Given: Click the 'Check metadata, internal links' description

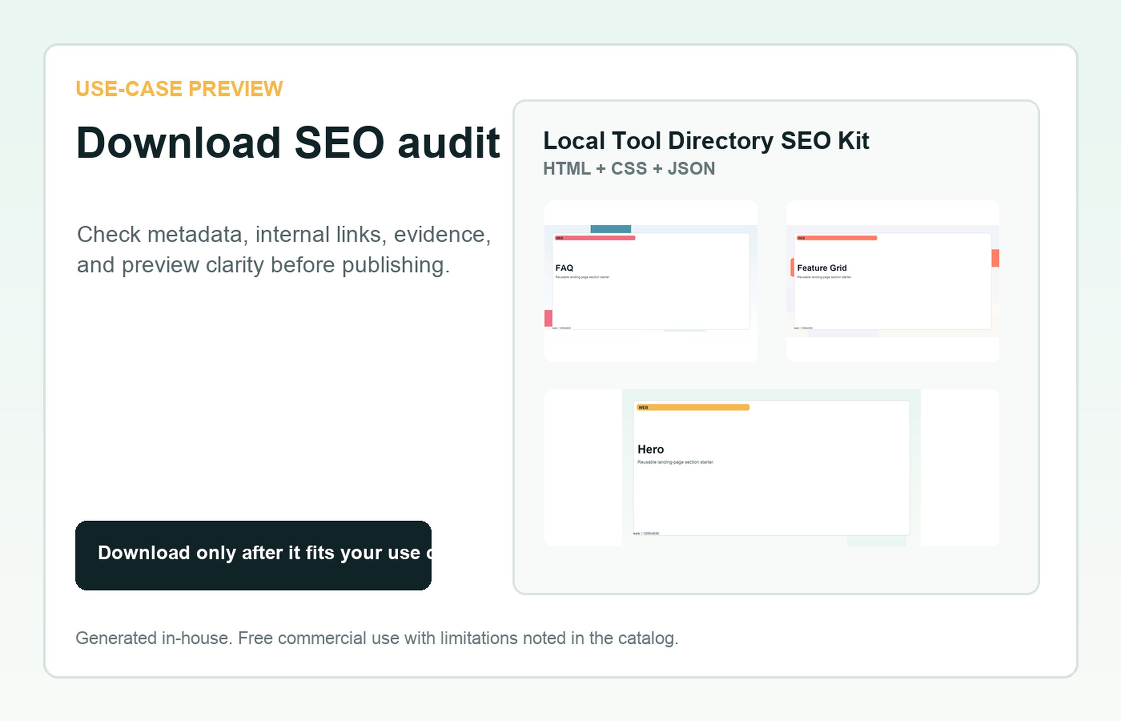Looking at the screenshot, I should [x=284, y=250].
